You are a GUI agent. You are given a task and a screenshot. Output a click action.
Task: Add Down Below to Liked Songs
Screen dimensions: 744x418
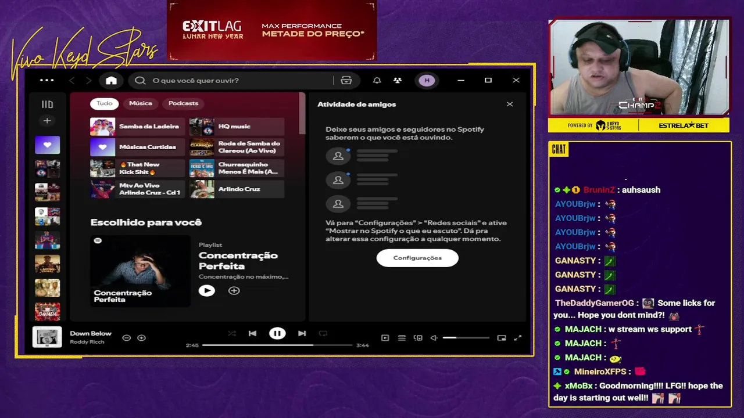(141, 338)
